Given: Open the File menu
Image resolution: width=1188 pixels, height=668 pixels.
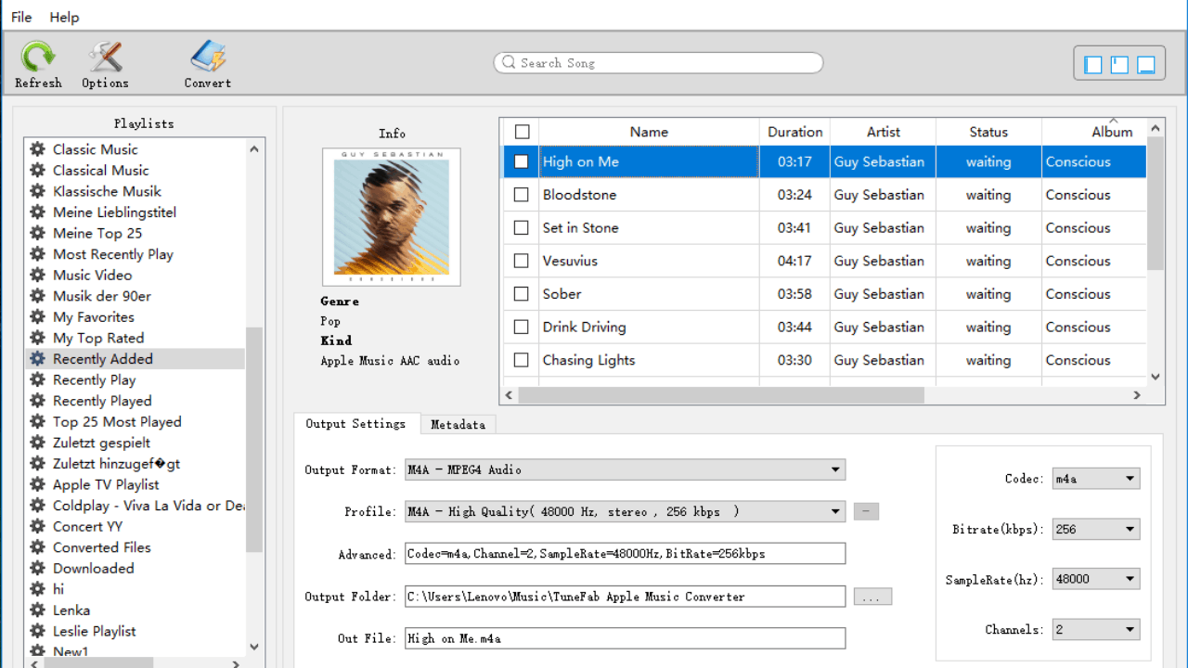Looking at the screenshot, I should click(x=21, y=17).
